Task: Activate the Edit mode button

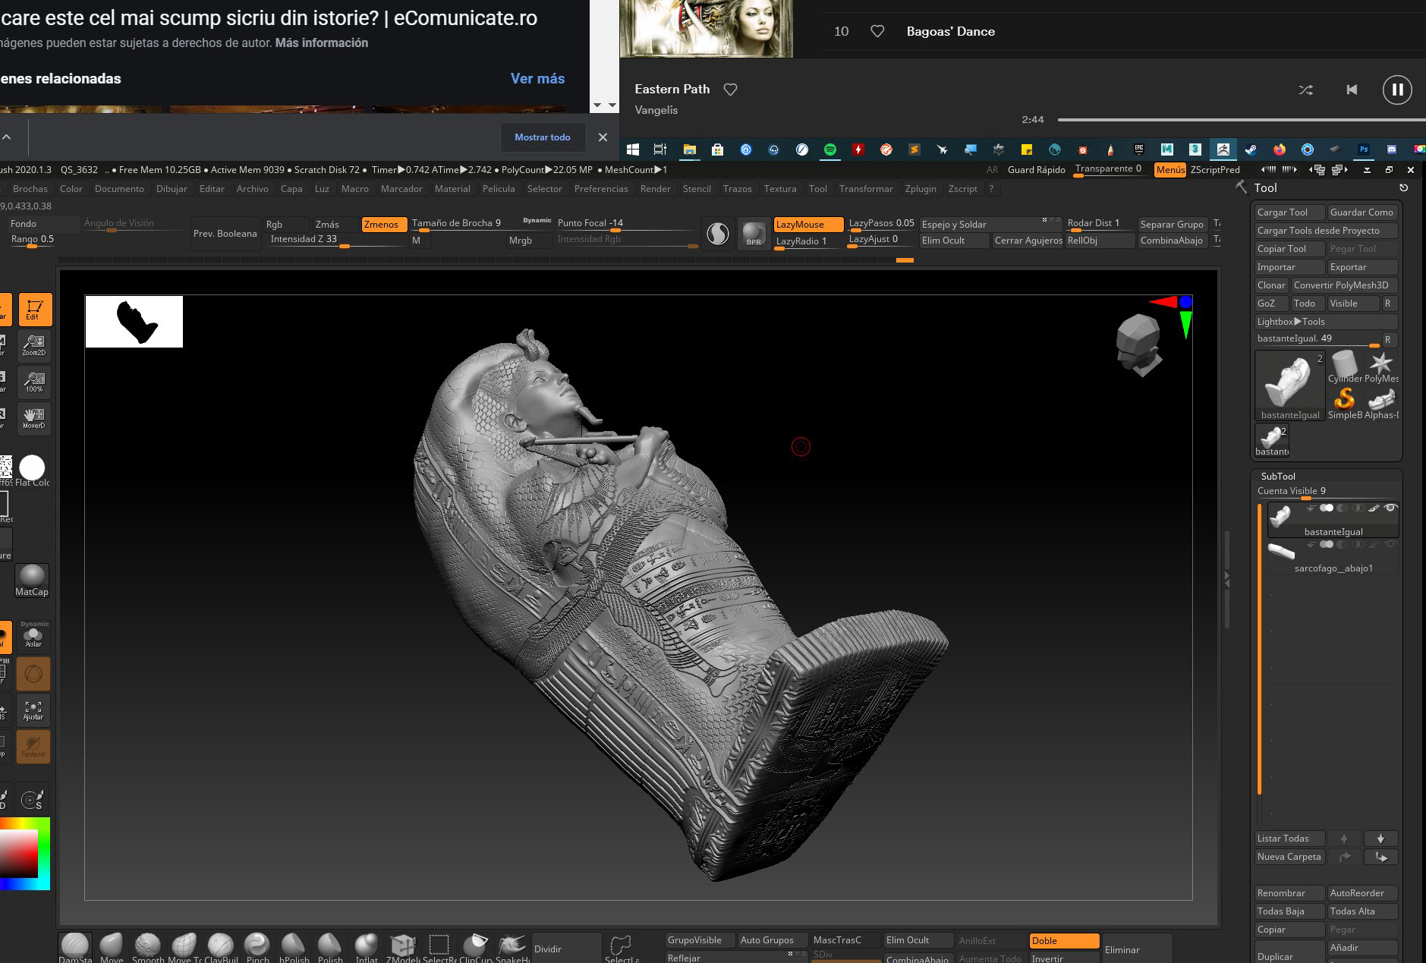Action: click(x=34, y=310)
